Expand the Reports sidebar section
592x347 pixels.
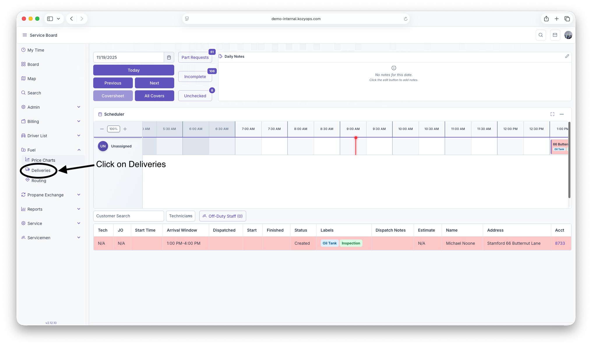(x=51, y=209)
